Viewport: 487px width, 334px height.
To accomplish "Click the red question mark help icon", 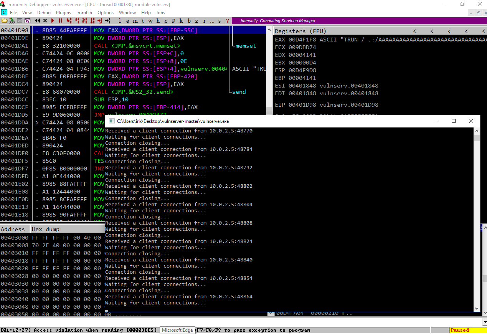I will point(227,21).
